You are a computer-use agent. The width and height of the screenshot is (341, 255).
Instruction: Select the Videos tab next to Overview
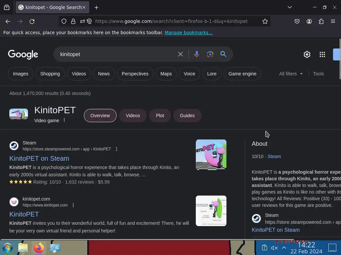coord(133,116)
